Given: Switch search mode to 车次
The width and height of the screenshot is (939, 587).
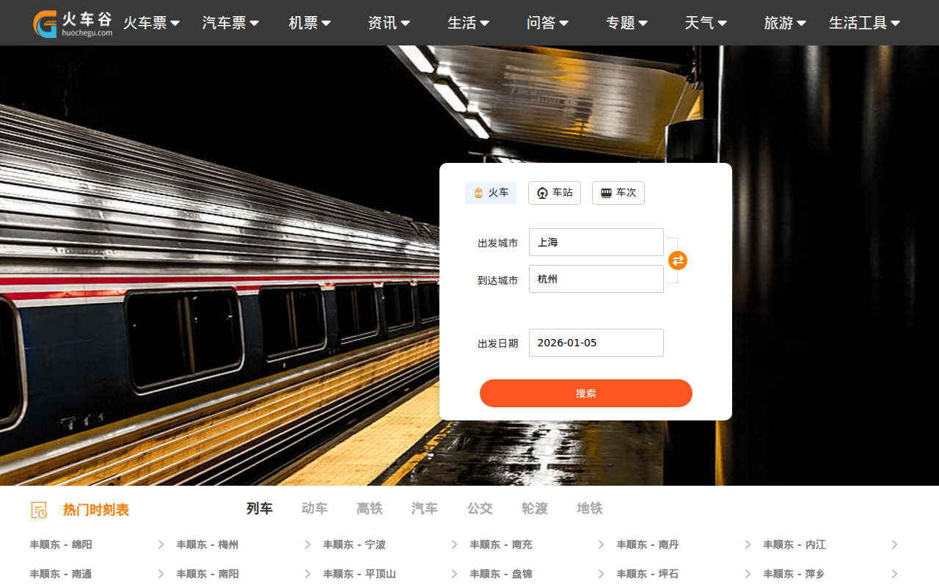Looking at the screenshot, I should [618, 192].
